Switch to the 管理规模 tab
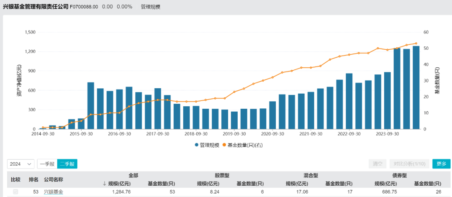452x197 pixels. pyautogui.click(x=150, y=7)
